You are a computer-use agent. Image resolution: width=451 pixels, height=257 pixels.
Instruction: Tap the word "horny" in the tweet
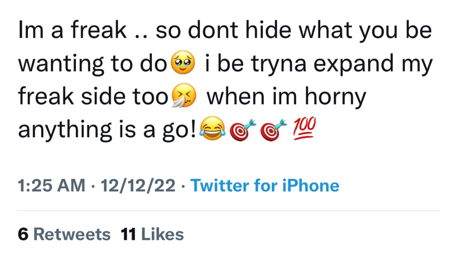(x=335, y=96)
